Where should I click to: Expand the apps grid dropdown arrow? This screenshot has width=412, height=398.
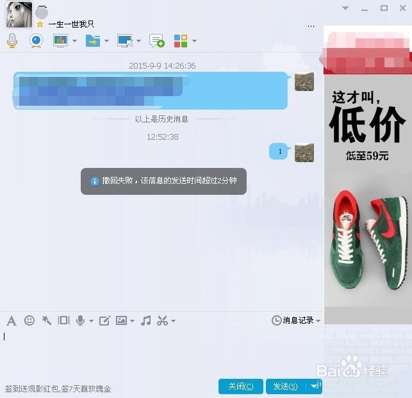[194, 41]
